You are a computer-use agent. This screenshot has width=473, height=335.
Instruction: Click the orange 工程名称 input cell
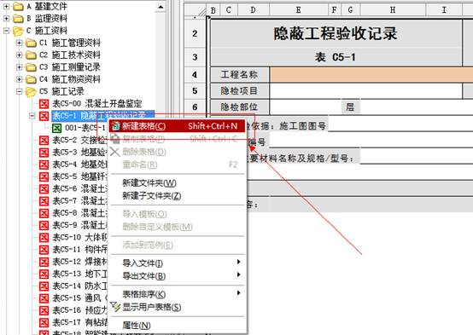[x=371, y=75]
